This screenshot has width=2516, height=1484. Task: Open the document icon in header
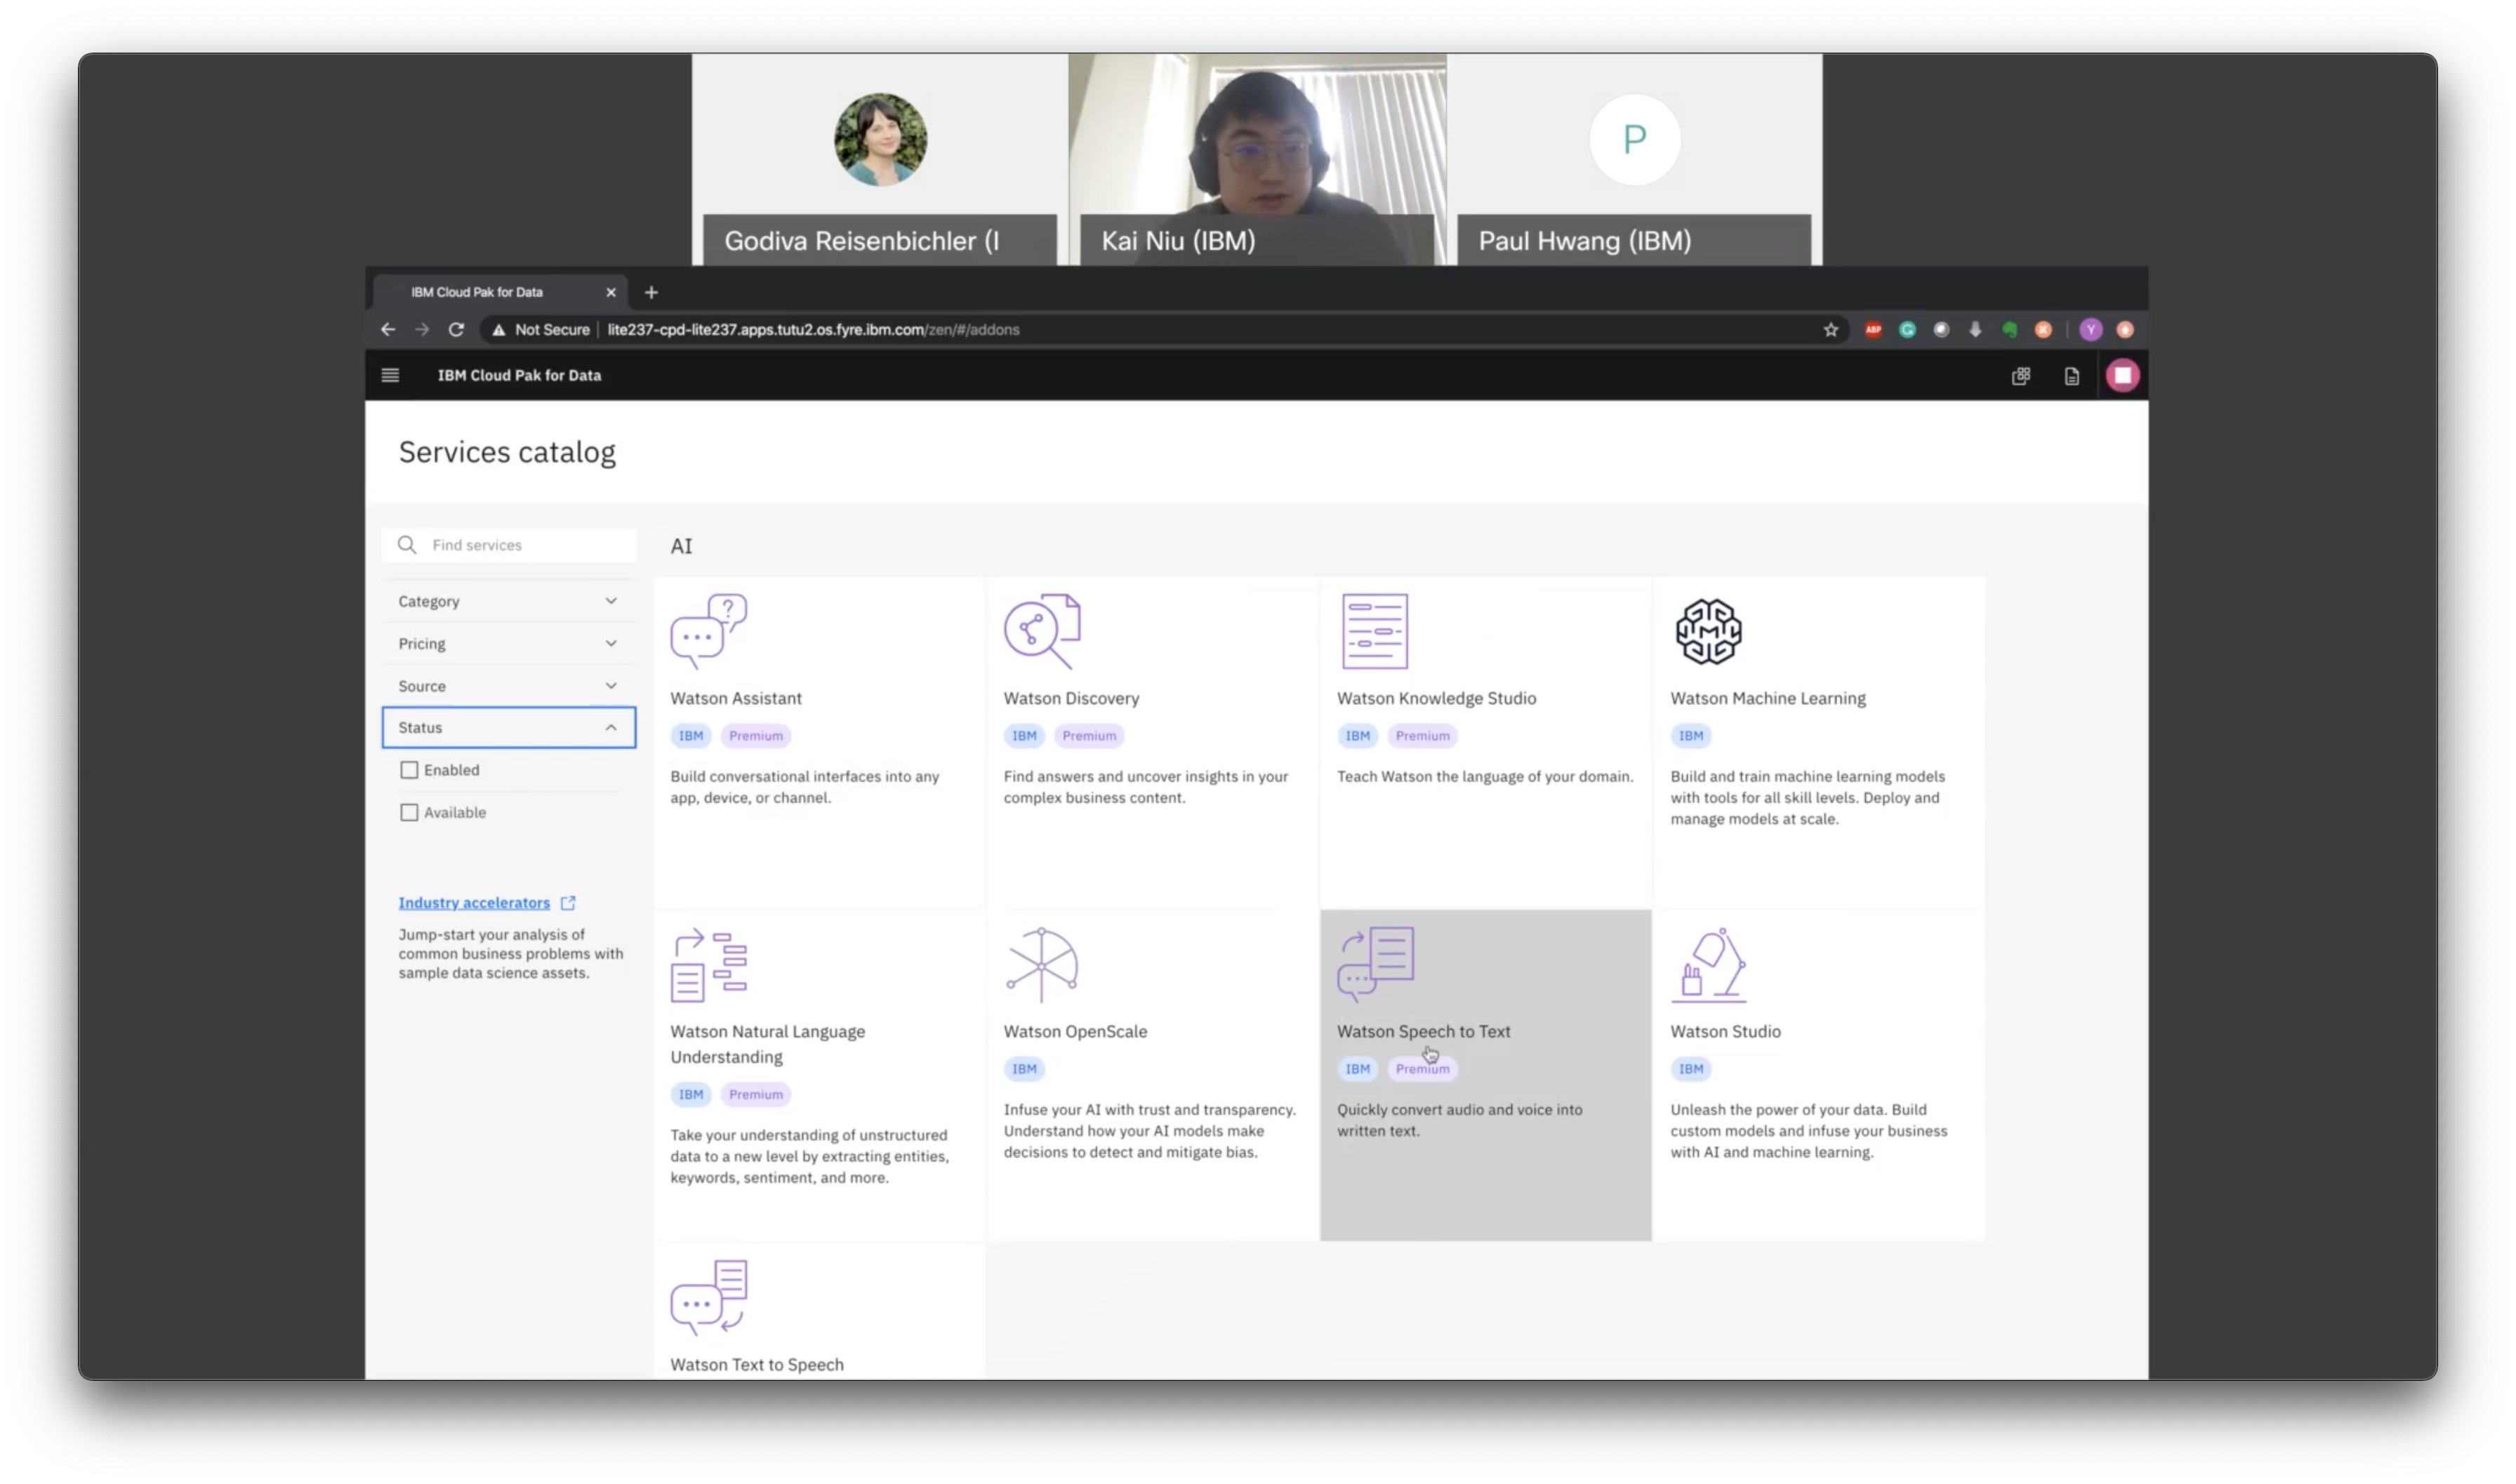pos(2071,376)
